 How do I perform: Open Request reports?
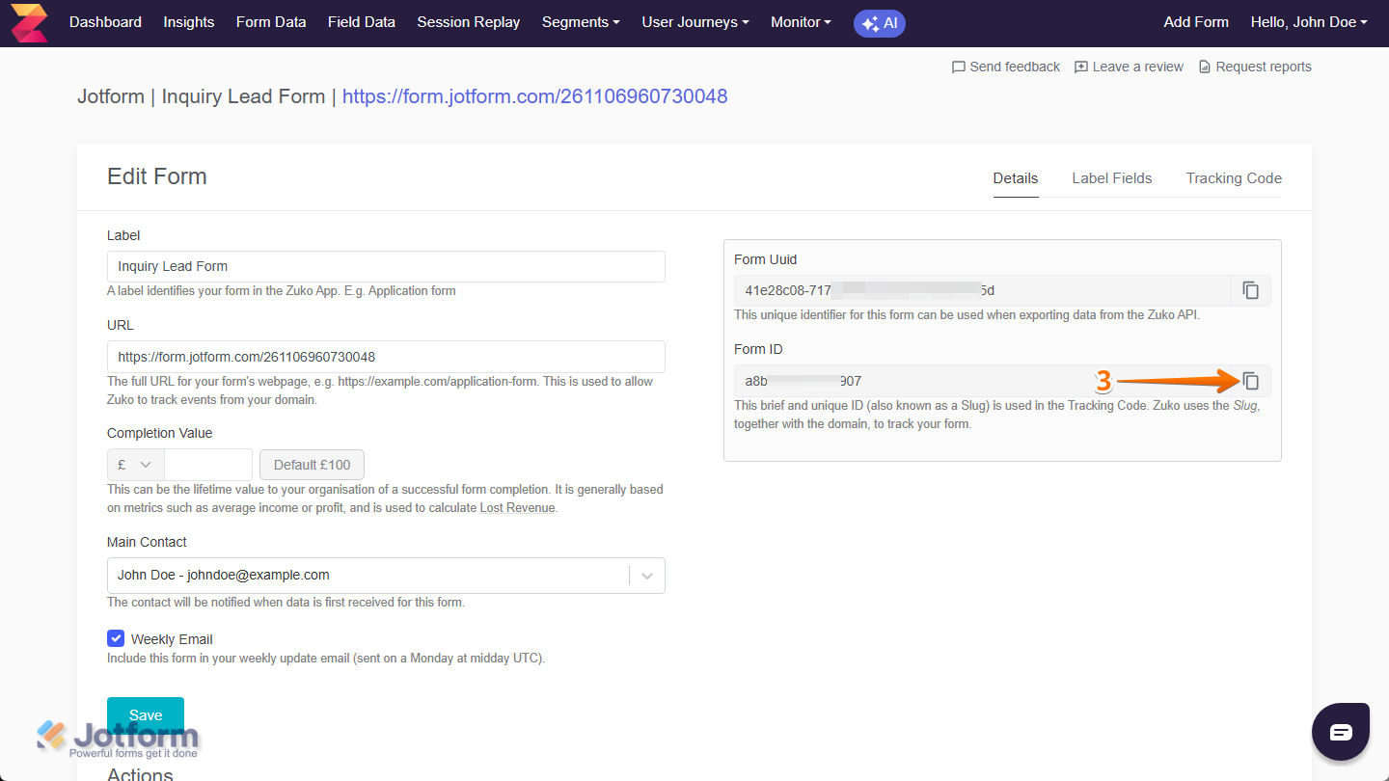[1255, 66]
